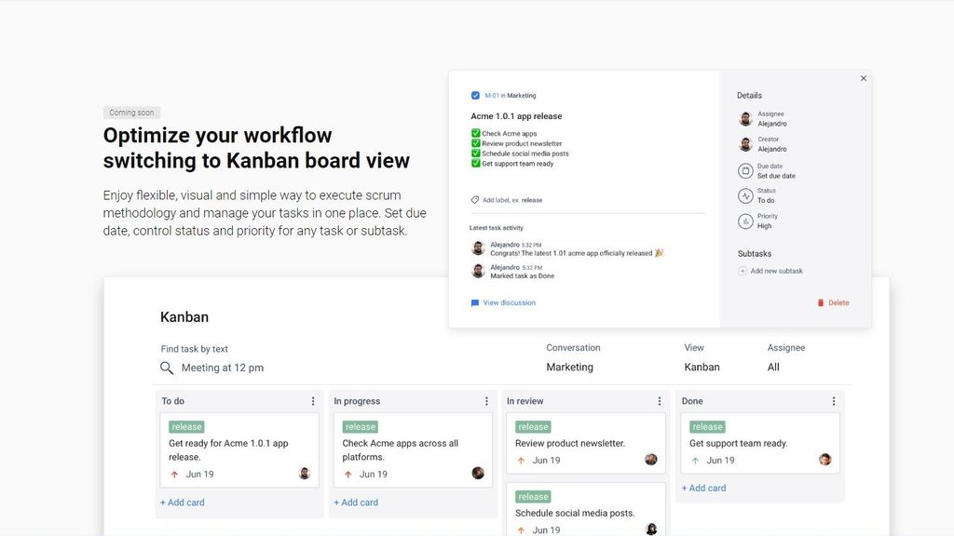This screenshot has width=954, height=536.
Task: Open the To do column options menu
Action: (313, 401)
